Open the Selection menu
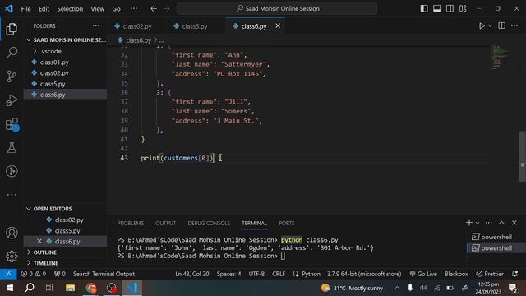The height and width of the screenshot is (296, 526). (70, 9)
